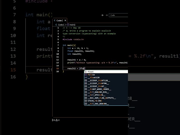The height and width of the screenshot is (135, 180).
Task: Click 'float result1, result2;' line
Action: click(x=81, y=51)
